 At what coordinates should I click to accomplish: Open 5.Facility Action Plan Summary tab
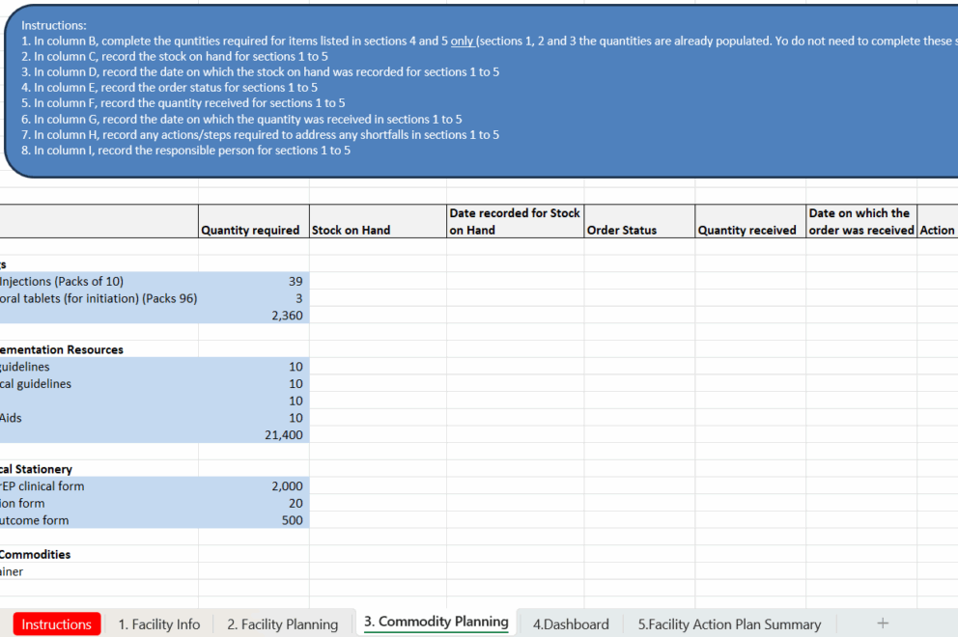pos(729,624)
